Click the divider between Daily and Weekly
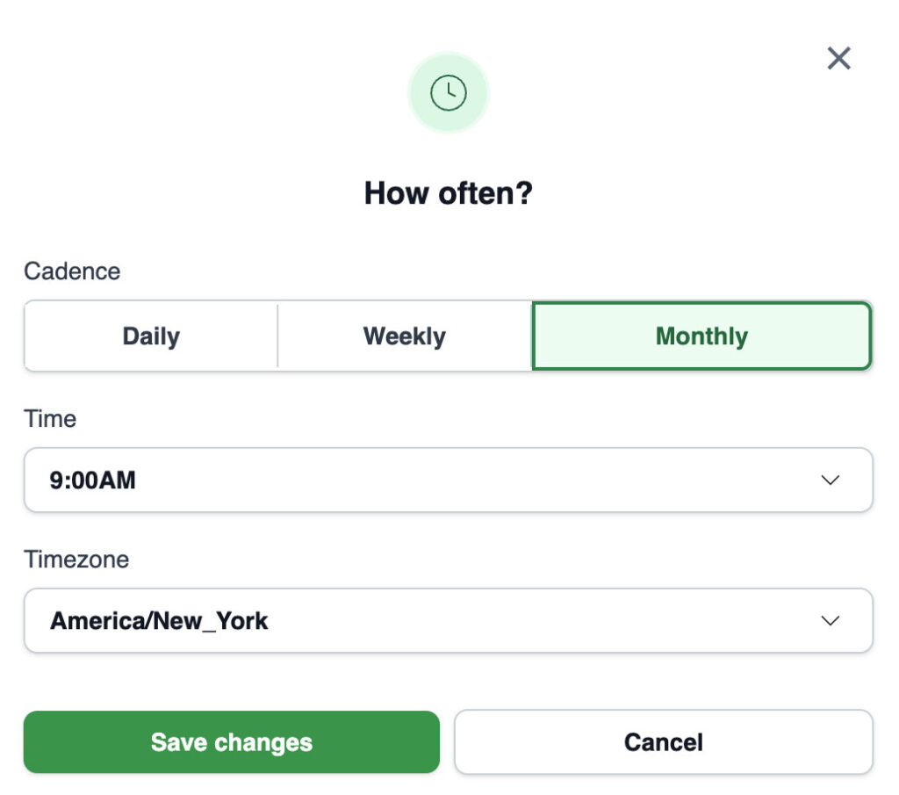The height and width of the screenshot is (795, 899). [277, 336]
